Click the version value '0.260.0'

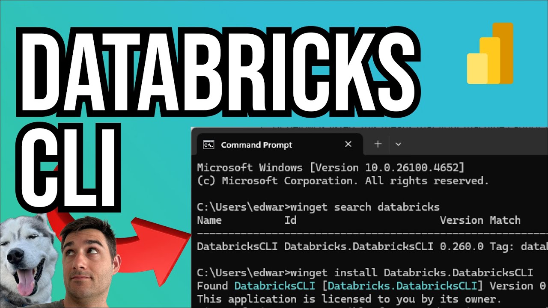[x=462, y=246]
